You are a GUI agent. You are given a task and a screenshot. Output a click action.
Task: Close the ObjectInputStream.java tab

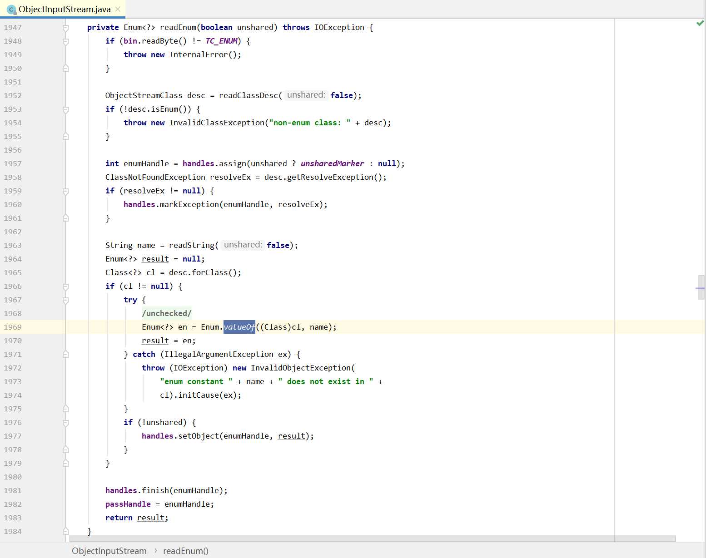point(118,9)
